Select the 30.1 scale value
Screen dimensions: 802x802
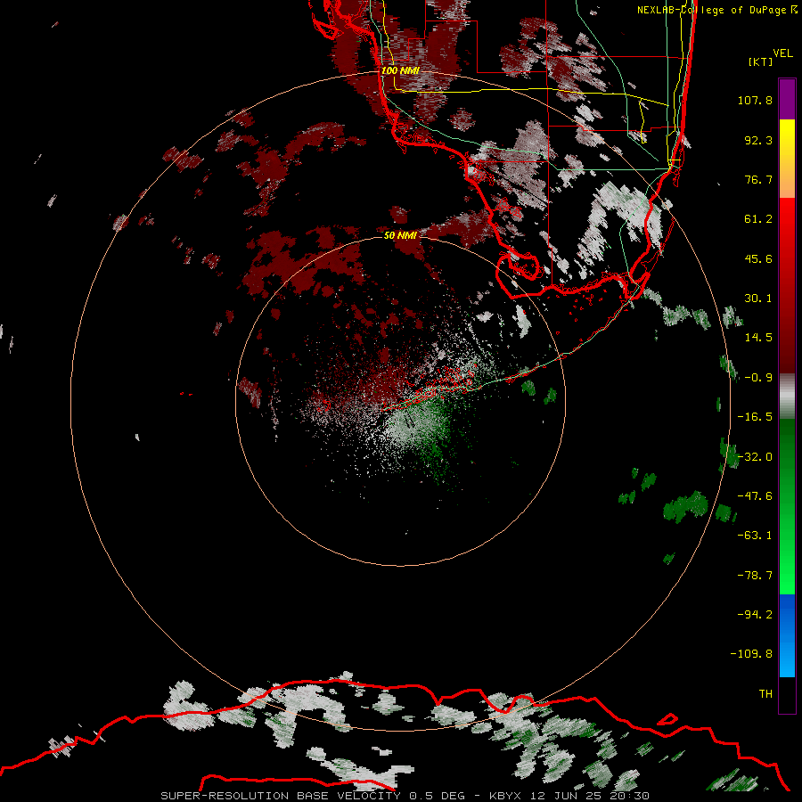tap(758, 299)
